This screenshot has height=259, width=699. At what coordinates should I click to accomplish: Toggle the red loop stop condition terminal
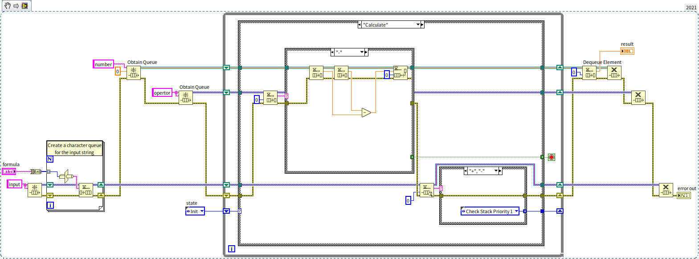pos(552,157)
